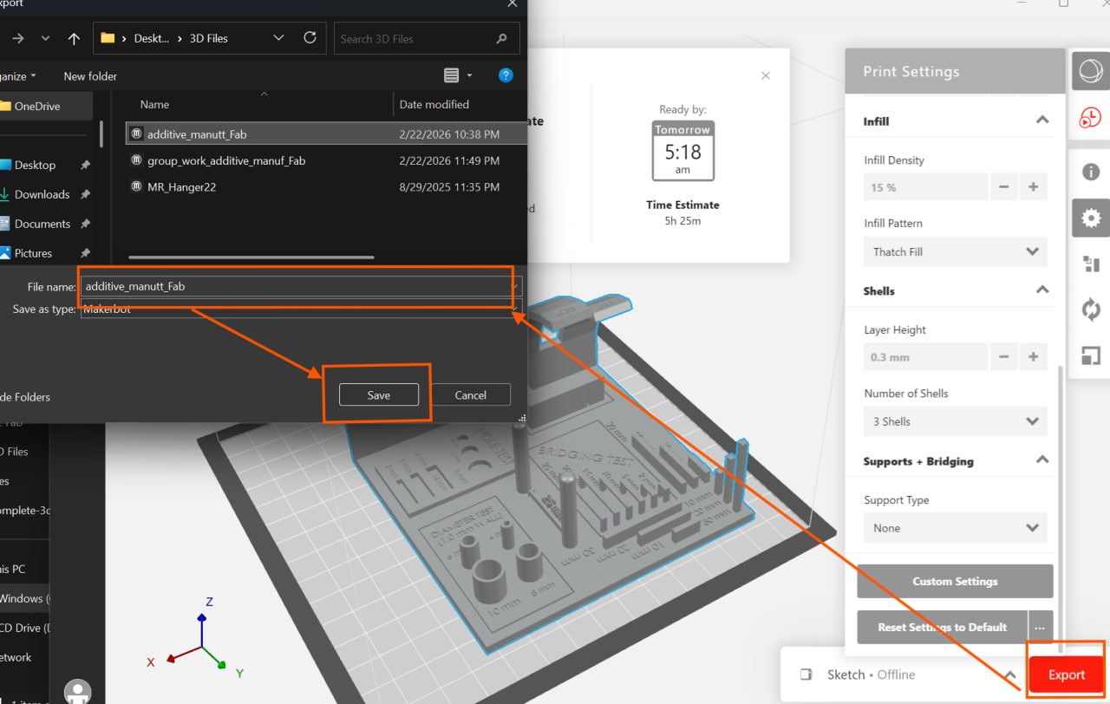Click the scale model icon
Viewport: 1110px width, 704px height.
[x=1090, y=355]
